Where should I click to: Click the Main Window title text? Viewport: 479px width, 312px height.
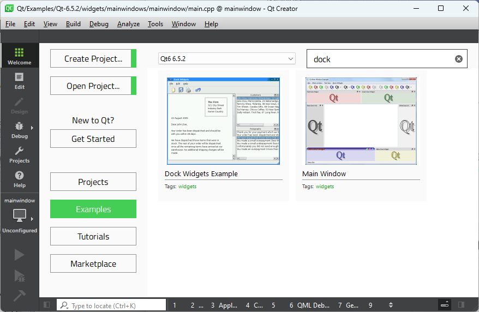(324, 173)
